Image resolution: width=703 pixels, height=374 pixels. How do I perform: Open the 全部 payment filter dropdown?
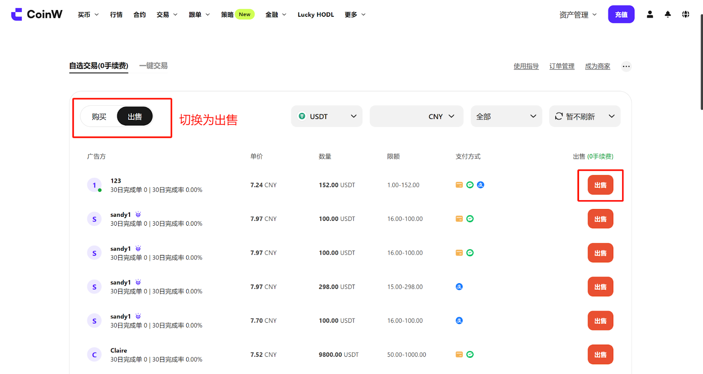click(506, 116)
